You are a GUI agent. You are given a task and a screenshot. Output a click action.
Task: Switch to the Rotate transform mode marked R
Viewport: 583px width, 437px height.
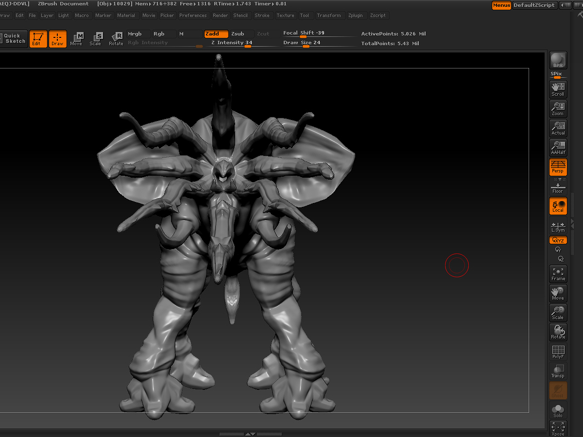(116, 39)
